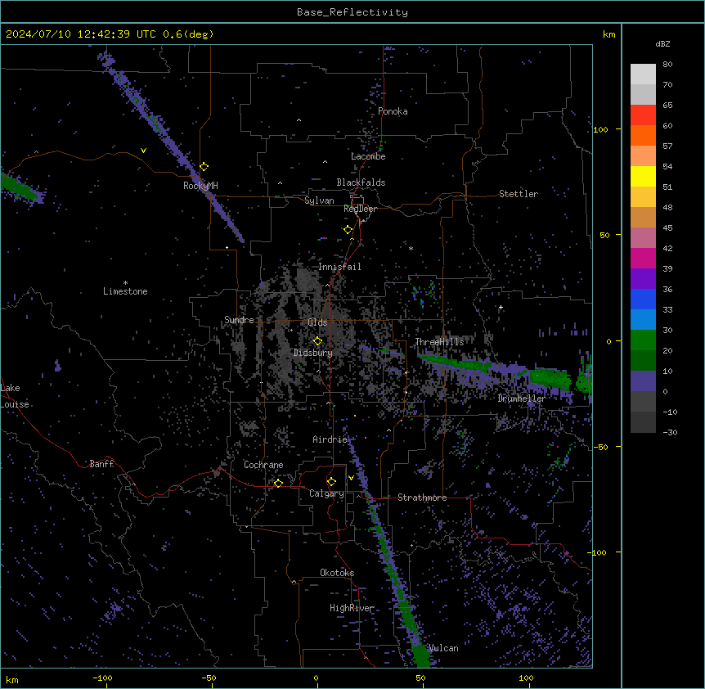Click the green echo band near Vulcan
The image size is (705, 689).
tap(420, 655)
